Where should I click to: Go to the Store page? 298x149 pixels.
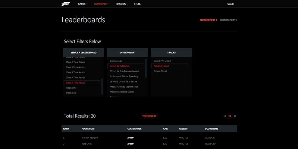(x=137, y=4)
